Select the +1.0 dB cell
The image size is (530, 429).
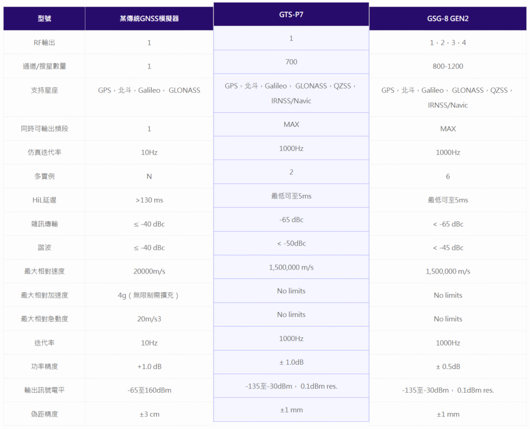tap(149, 366)
